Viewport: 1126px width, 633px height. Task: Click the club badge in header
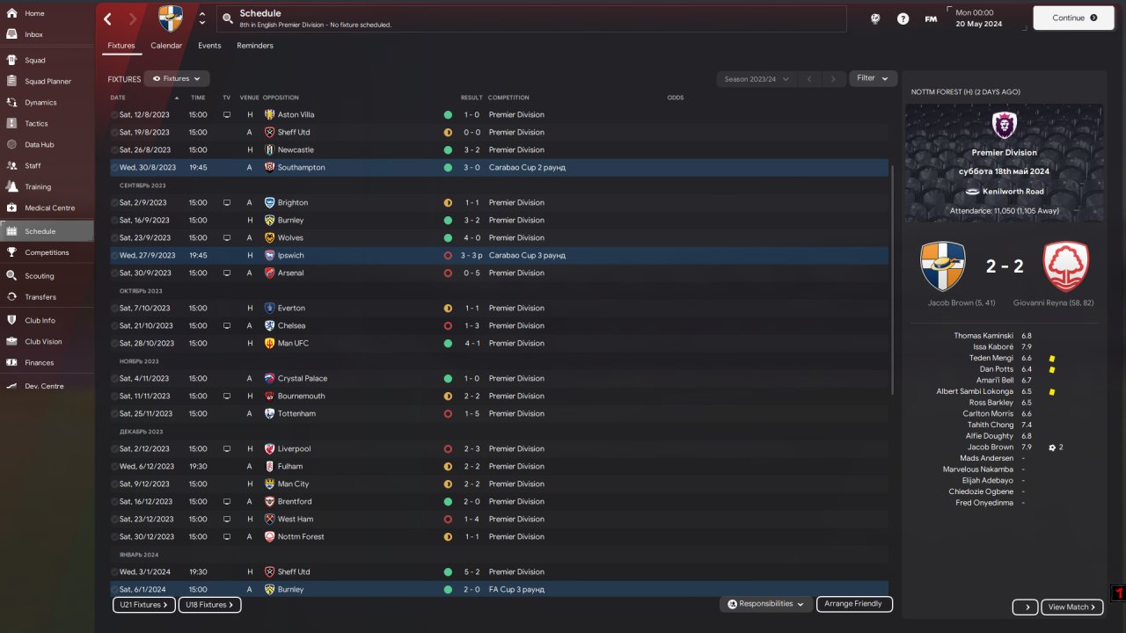click(172, 18)
